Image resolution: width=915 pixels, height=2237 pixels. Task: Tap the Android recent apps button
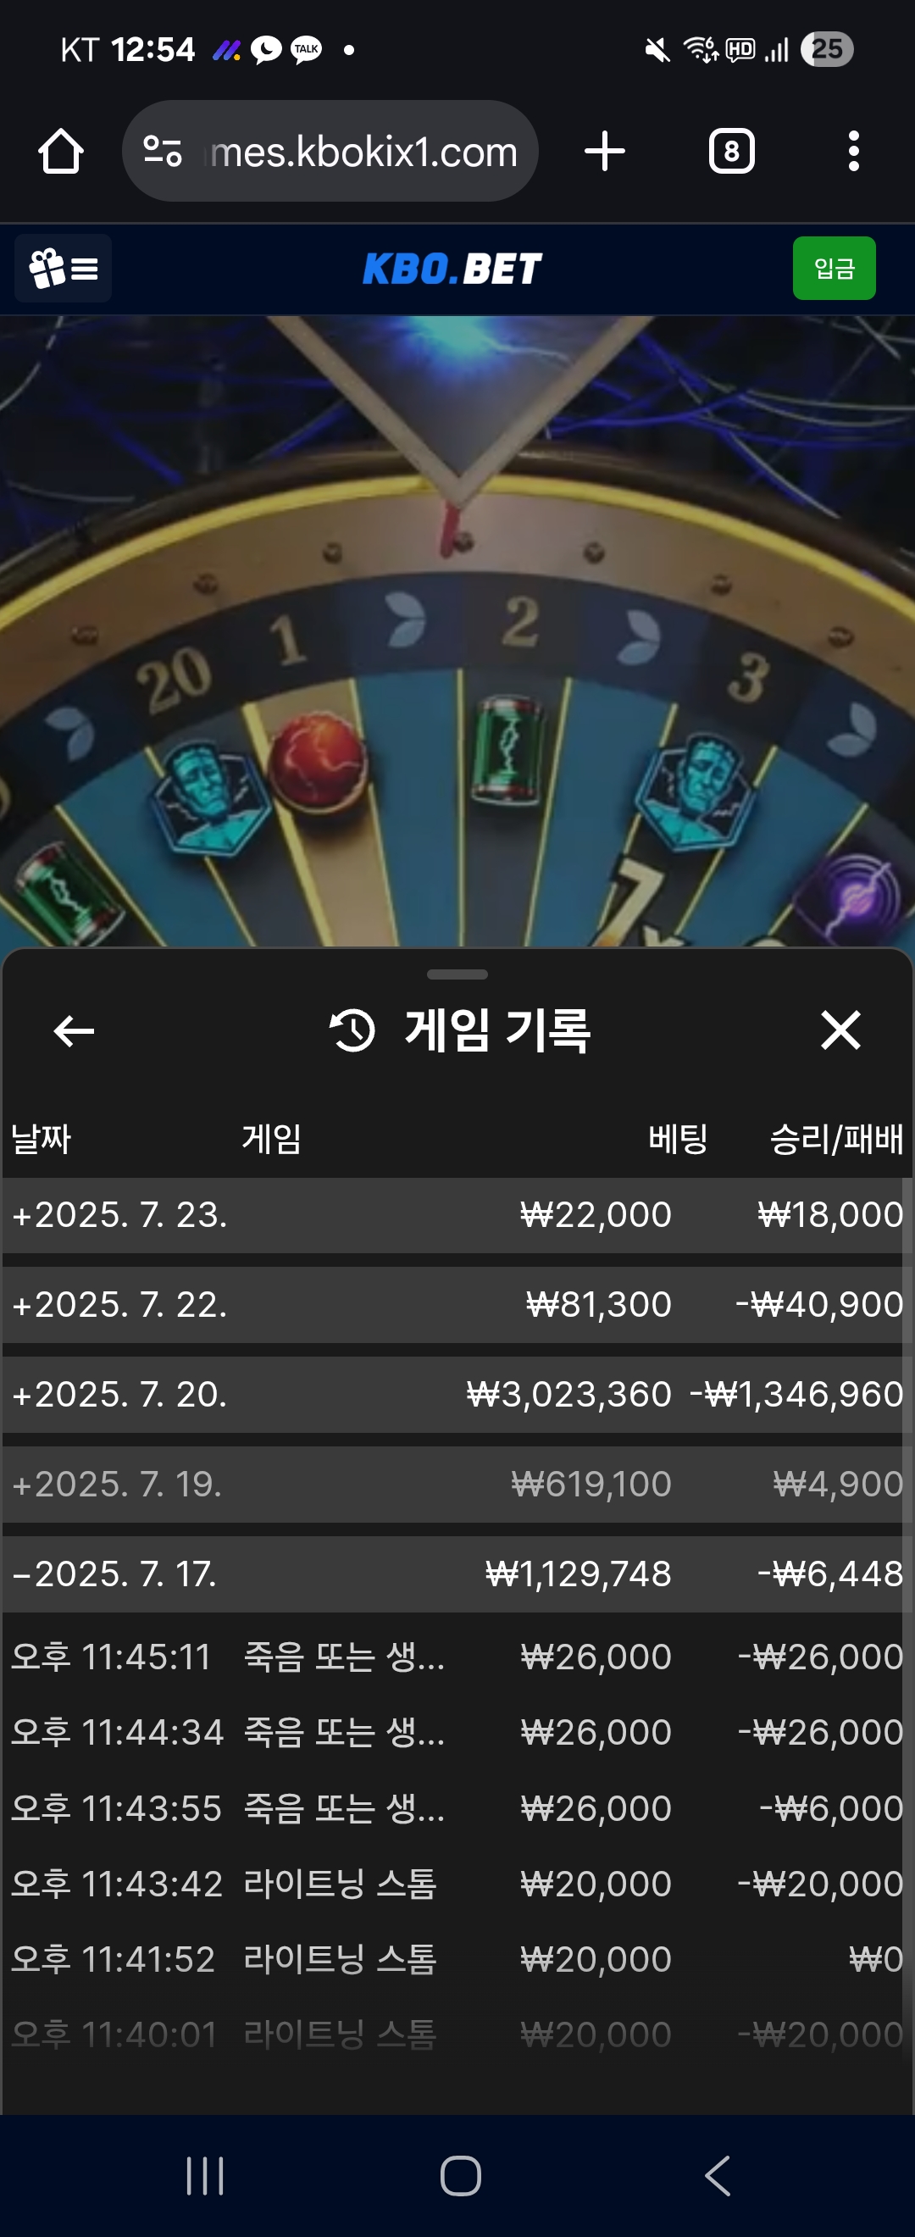[205, 2175]
